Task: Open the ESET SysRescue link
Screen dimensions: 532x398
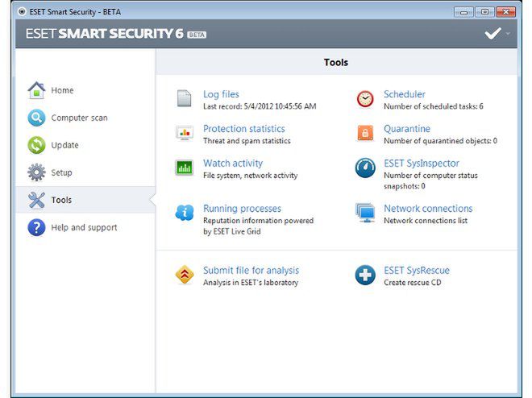Action: pos(417,271)
